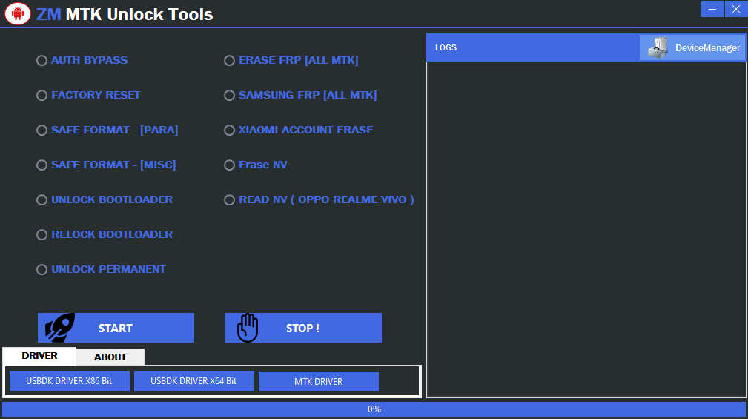Click the LOGS header label

point(446,47)
